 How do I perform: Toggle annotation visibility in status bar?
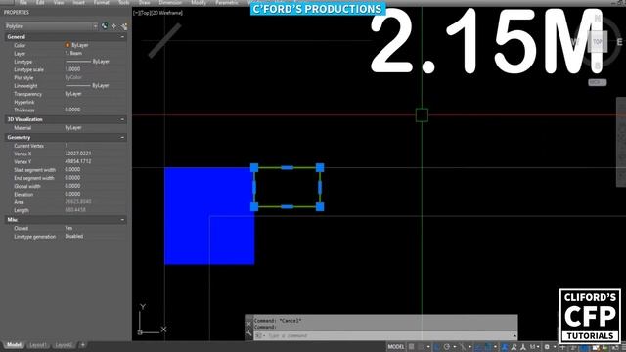[x=505, y=347]
